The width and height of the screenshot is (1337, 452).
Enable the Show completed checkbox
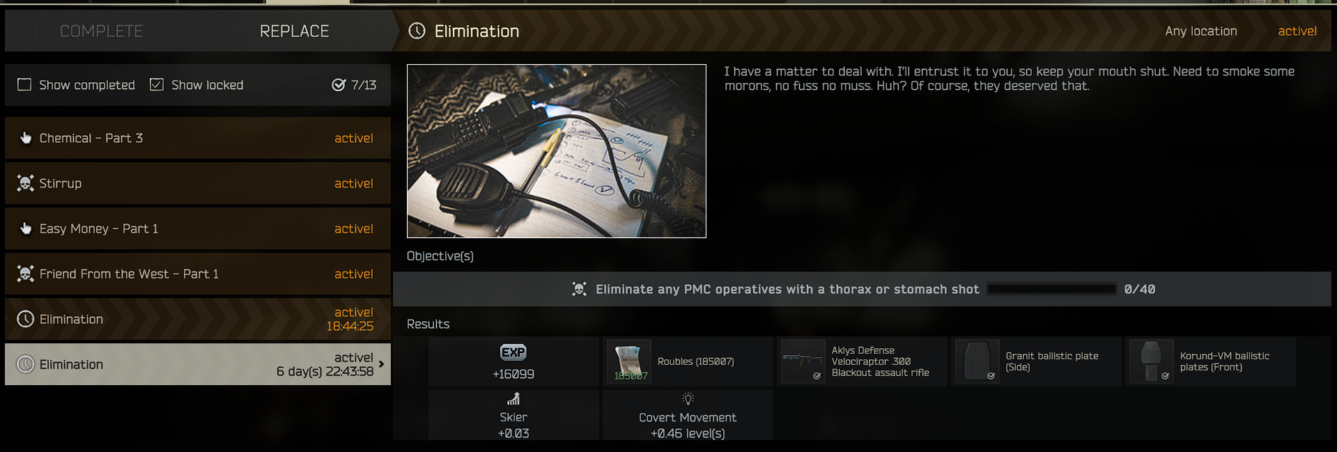pyautogui.click(x=24, y=84)
